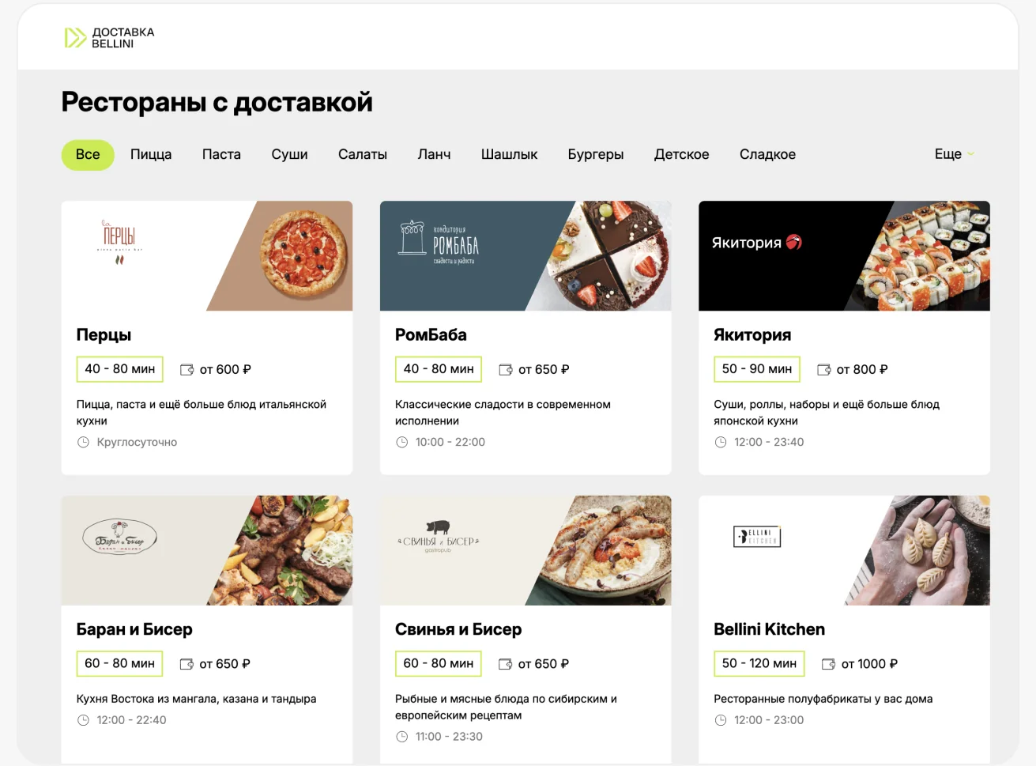
Task: Click the clock icon beside 12:00 - 23:40
Action: click(x=721, y=443)
